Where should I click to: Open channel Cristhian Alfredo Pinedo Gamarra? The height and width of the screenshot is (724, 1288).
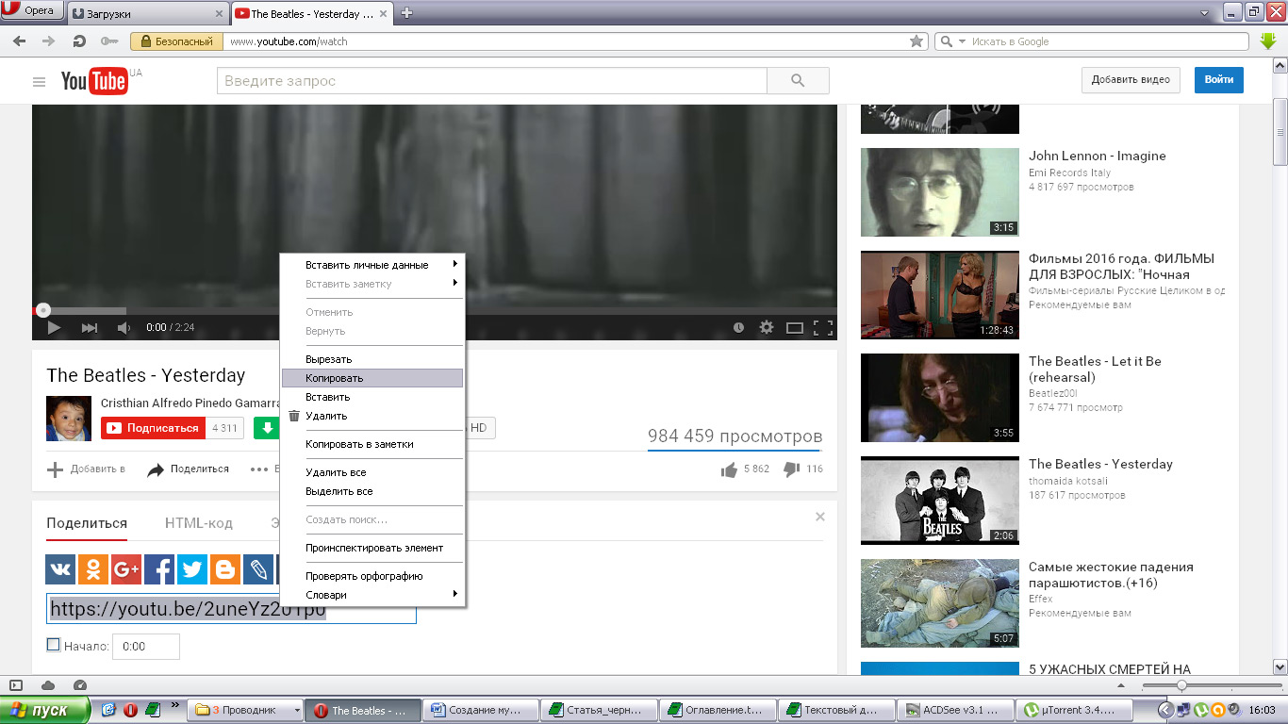point(190,403)
